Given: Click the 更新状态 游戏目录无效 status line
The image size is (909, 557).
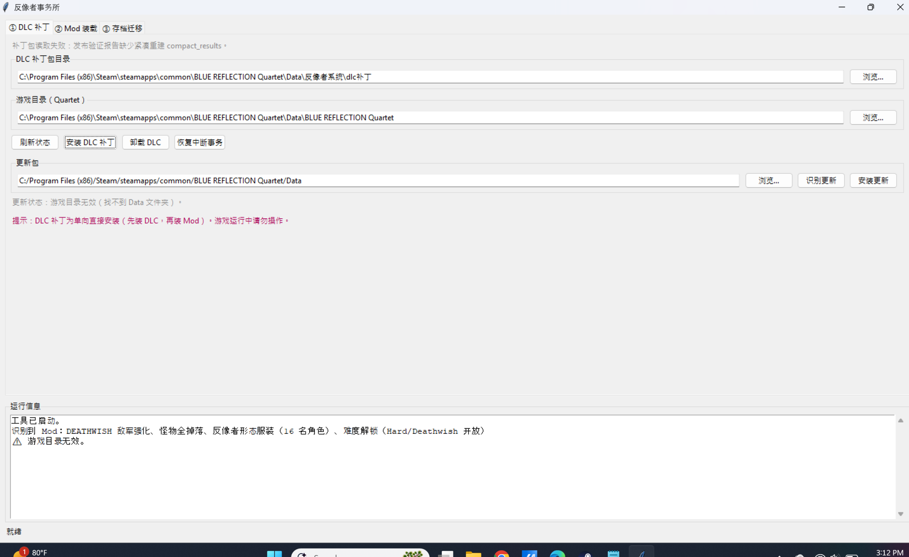Looking at the screenshot, I should pos(97,202).
